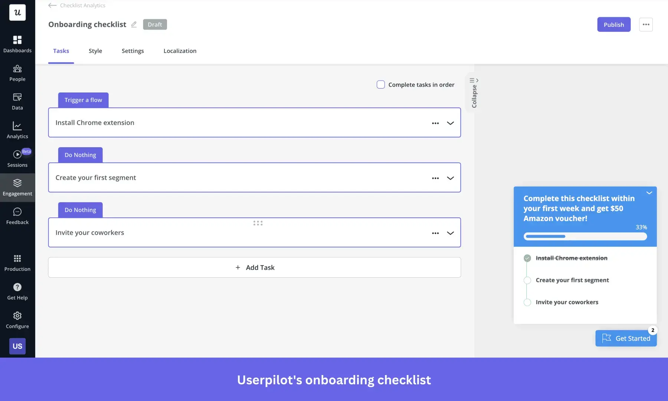Viewport: 668px width, 401px height.
Task: Click the Userpilot logo at top left
Action: (17, 12)
